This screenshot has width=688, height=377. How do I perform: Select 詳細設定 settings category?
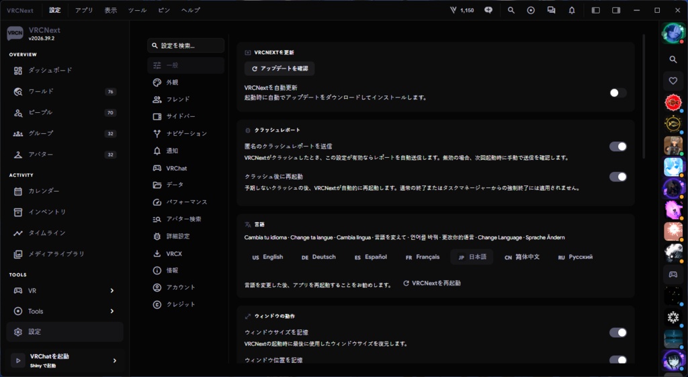tap(185, 236)
